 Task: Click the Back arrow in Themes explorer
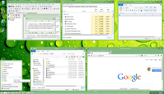point(33,54)
